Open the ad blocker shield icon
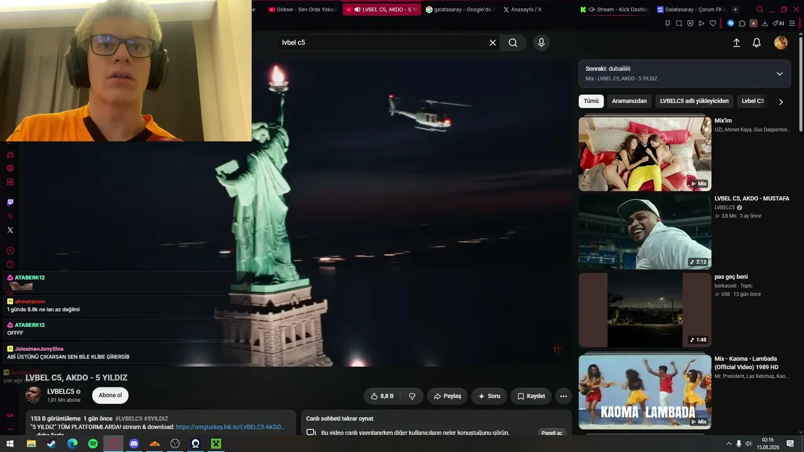 690,23
